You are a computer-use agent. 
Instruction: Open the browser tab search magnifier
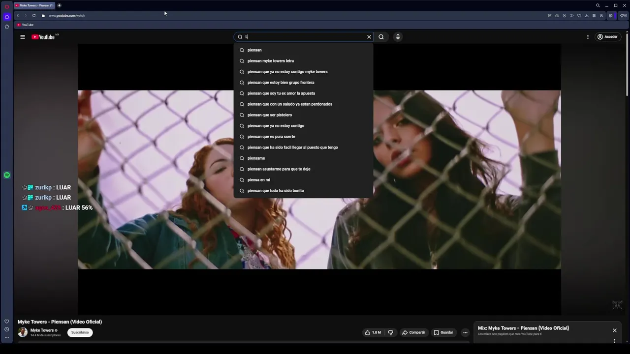click(x=598, y=5)
